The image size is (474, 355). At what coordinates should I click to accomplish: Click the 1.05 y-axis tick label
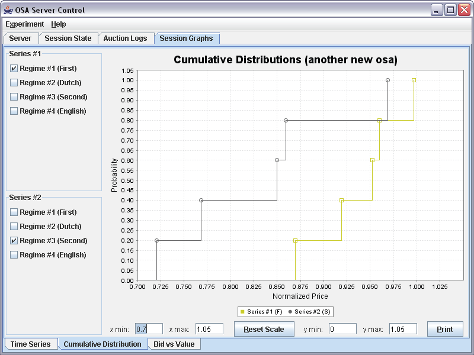coord(127,70)
